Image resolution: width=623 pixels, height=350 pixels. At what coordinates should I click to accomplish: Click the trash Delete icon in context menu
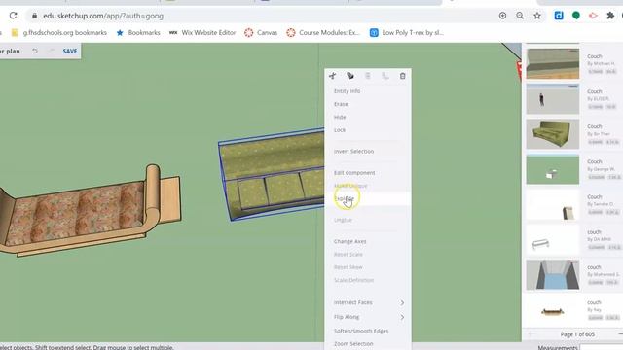click(402, 76)
